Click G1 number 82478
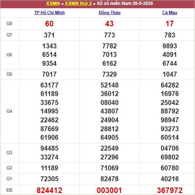This screenshot has width=195, height=195. pyautogui.click(x=109, y=179)
